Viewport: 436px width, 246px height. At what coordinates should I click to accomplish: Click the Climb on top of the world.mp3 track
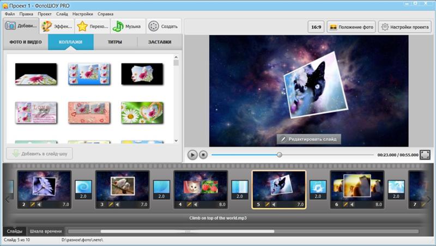(218, 218)
